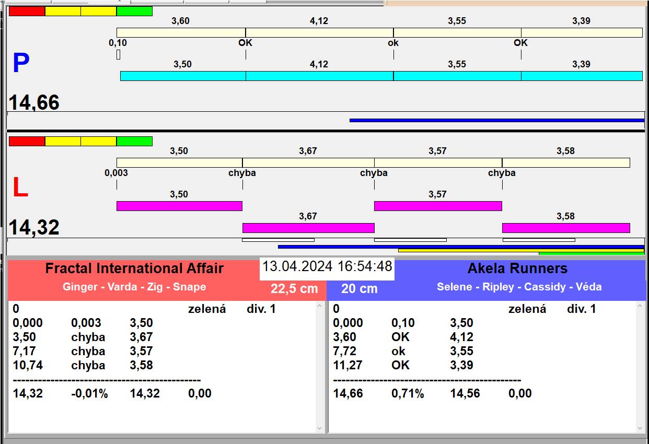Image resolution: width=649 pixels, height=444 pixels.
Task: Click the magenta 3,58 segment in lane L
Action: [x=566, y=228]
